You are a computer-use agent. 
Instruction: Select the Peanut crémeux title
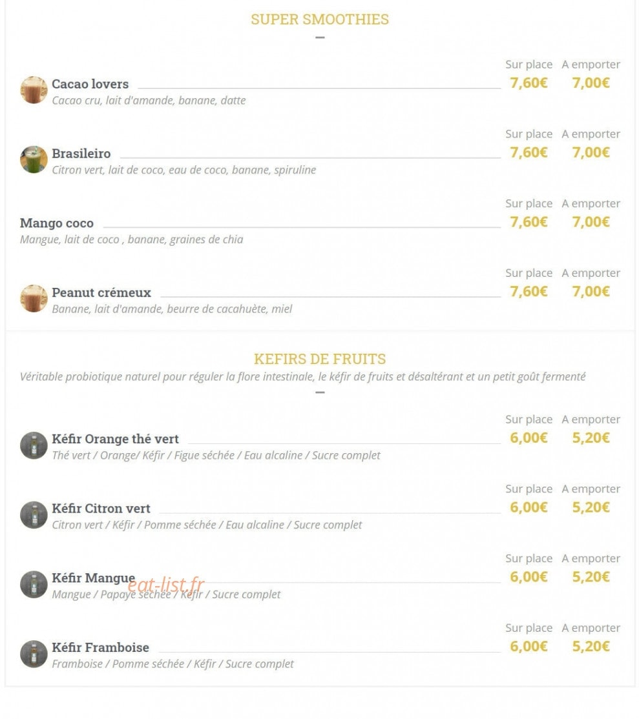pos(101,292)
